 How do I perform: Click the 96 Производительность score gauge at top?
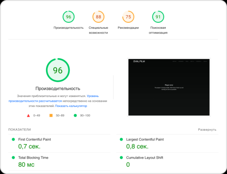(68, 17)
